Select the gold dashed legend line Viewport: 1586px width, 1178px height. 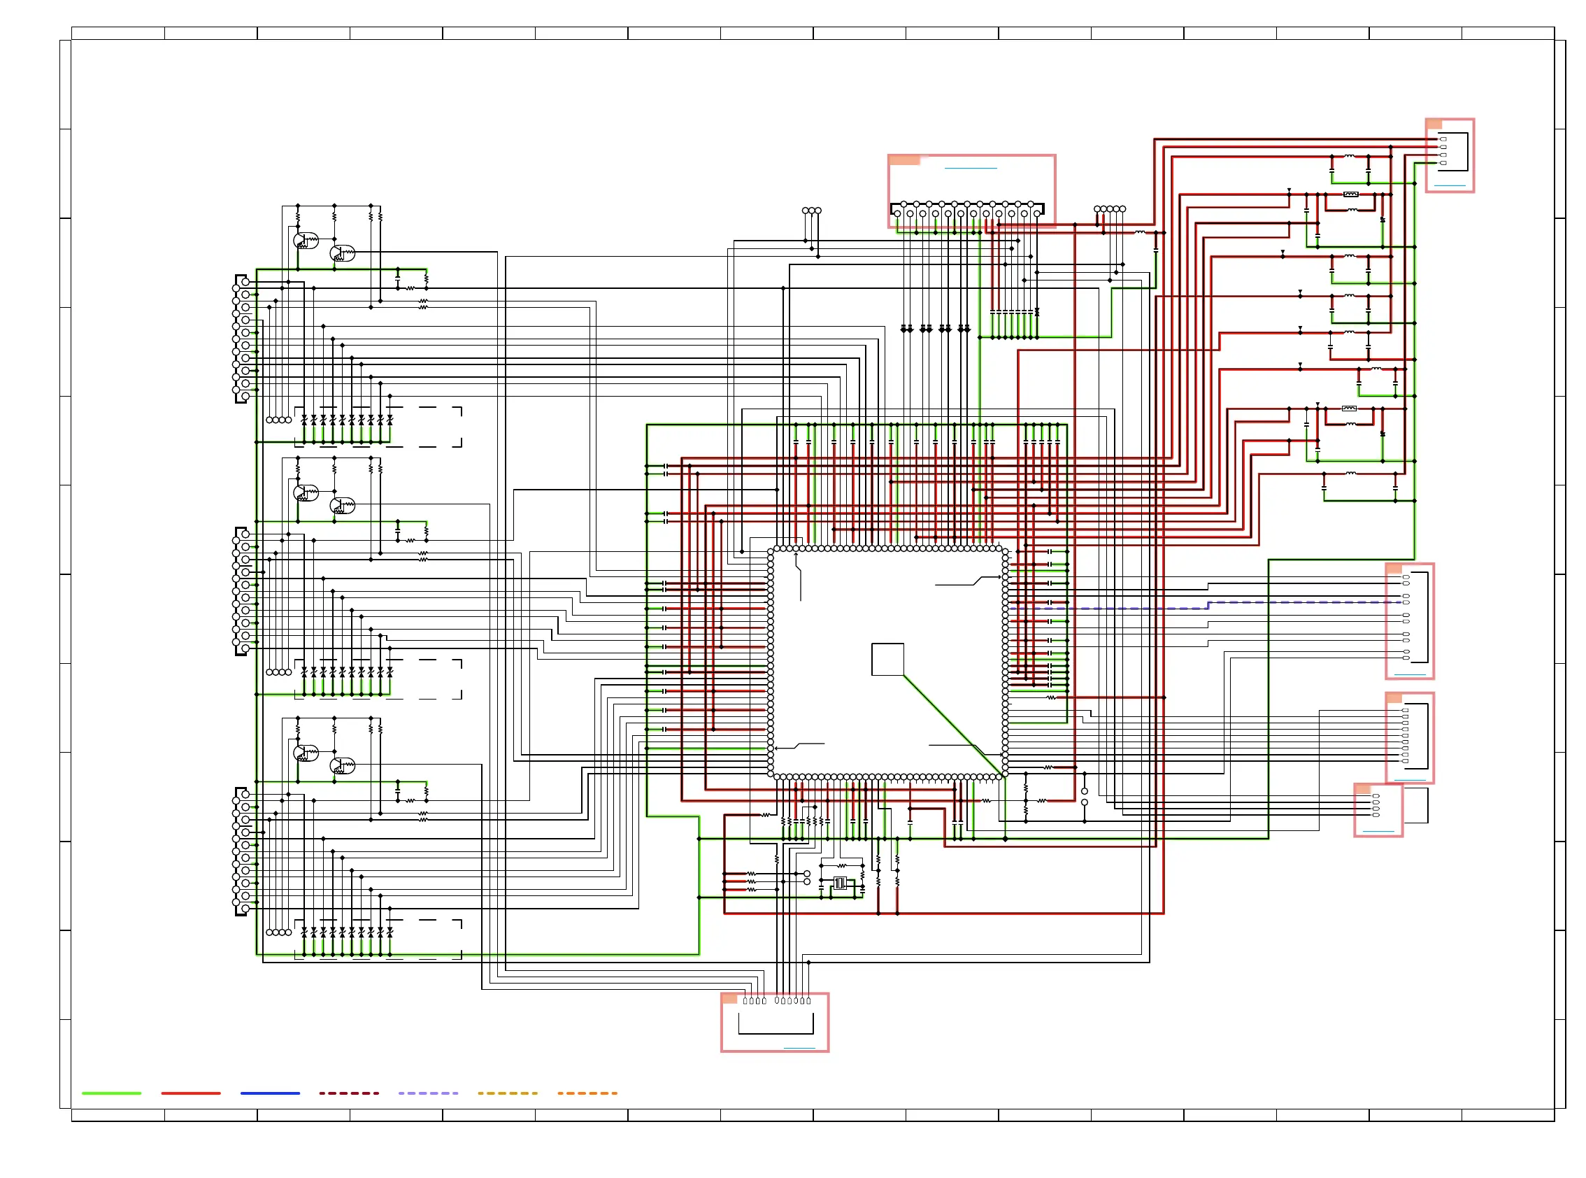(508, 1093)
